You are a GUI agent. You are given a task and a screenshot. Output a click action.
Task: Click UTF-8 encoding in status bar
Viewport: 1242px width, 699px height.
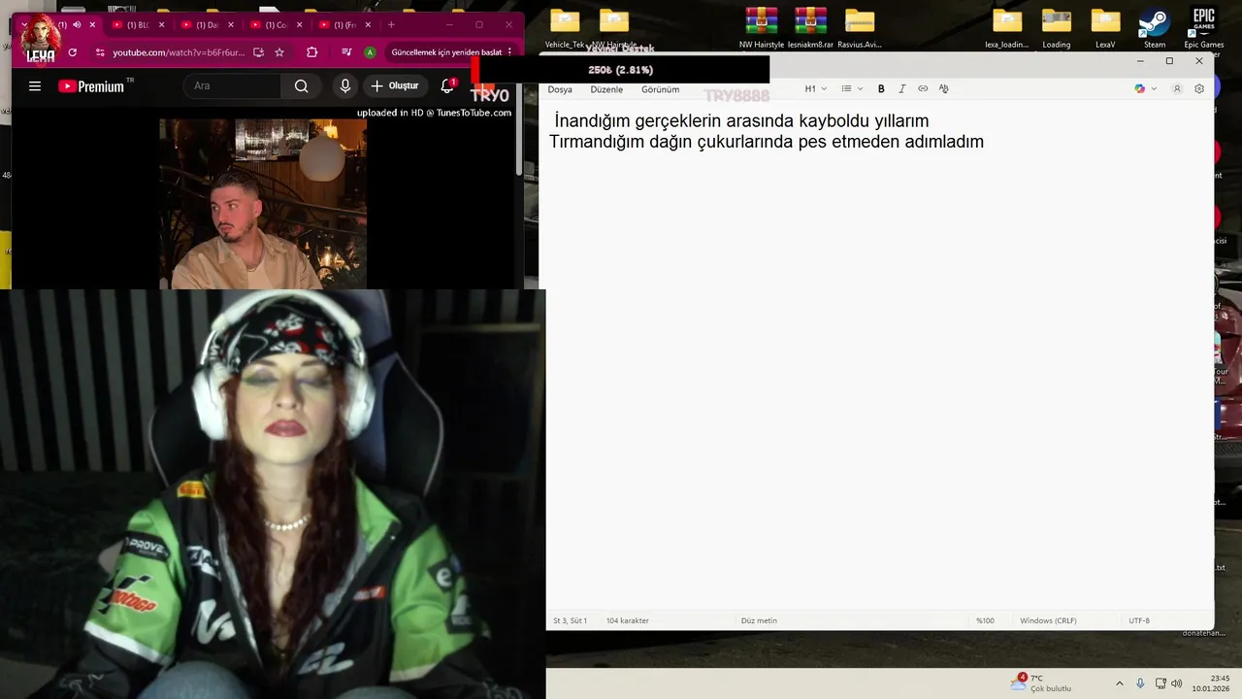[1139, 620]
